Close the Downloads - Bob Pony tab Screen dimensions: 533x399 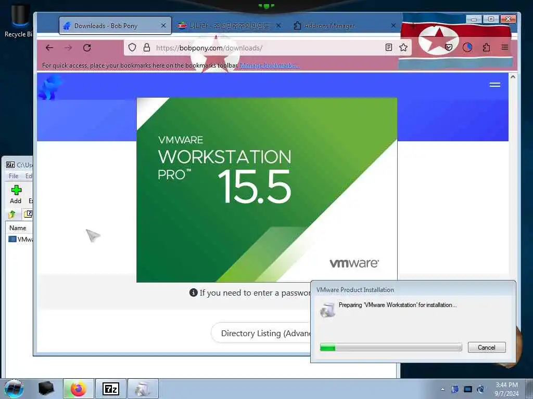pos(163,26)
